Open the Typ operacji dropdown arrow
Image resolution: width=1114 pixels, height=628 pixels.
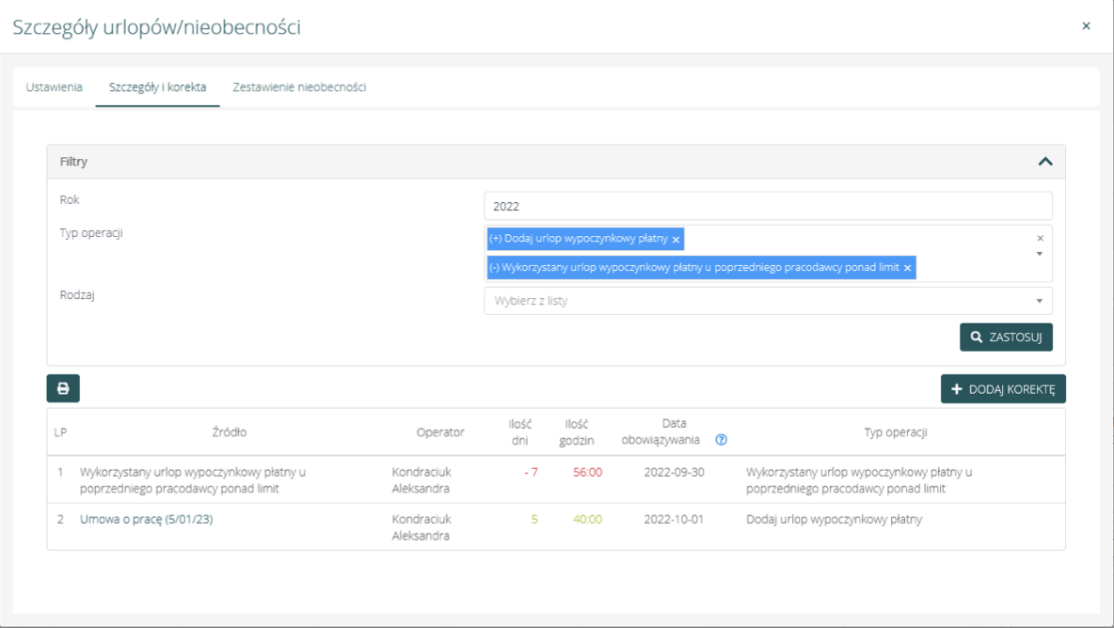coord(1040,254)
